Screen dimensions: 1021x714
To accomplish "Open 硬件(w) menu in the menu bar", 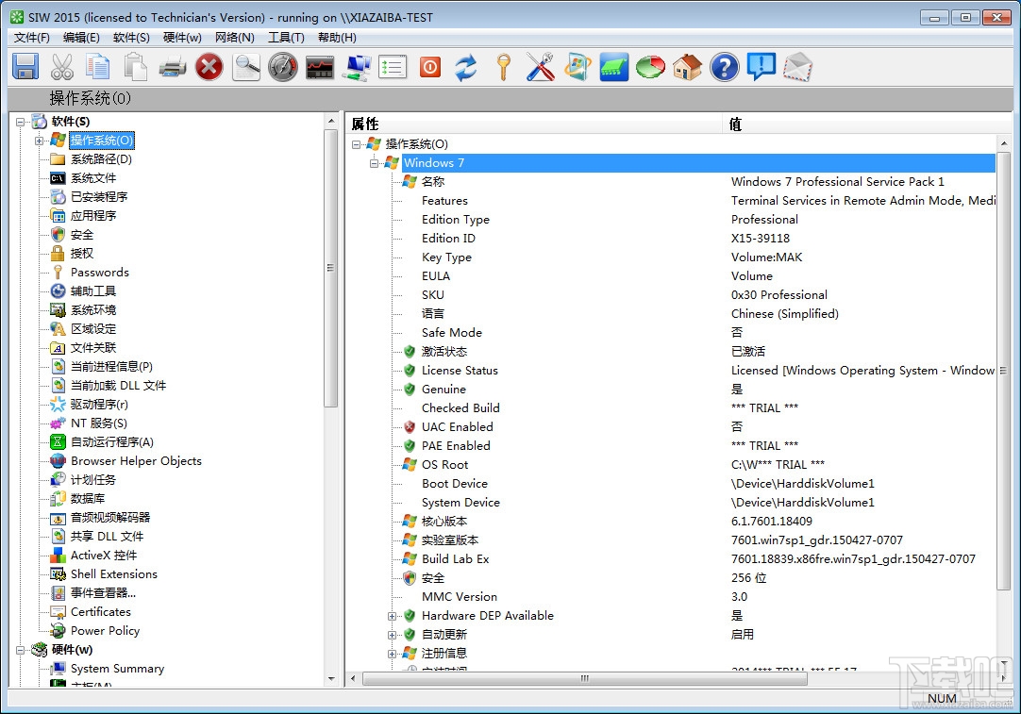I will [182, 37].
